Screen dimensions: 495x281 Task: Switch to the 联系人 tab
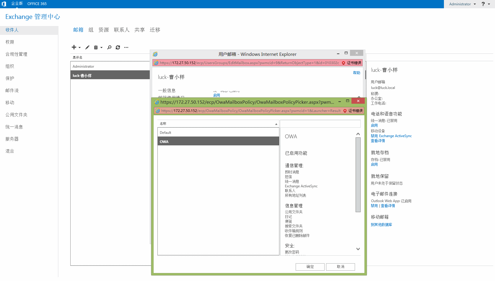pyautogui.click(x=122, y=30)
